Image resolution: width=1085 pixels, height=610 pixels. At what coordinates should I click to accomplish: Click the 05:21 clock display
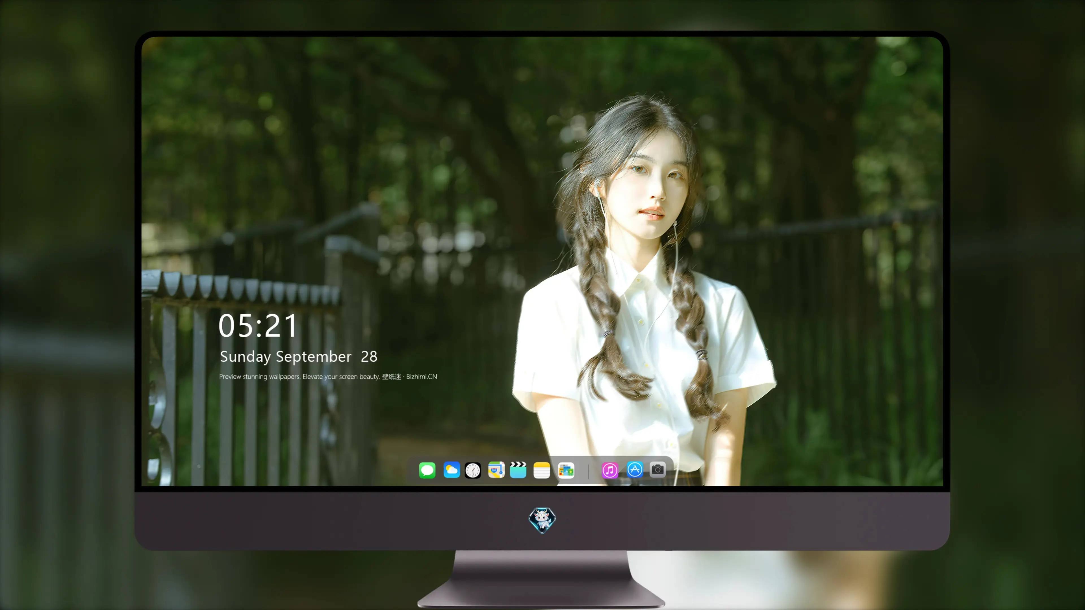click(258, 326)
